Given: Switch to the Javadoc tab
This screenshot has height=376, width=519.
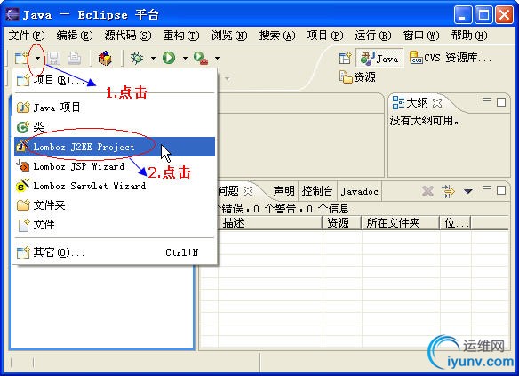Looking at the screenshot, I should tap(359, 191).
